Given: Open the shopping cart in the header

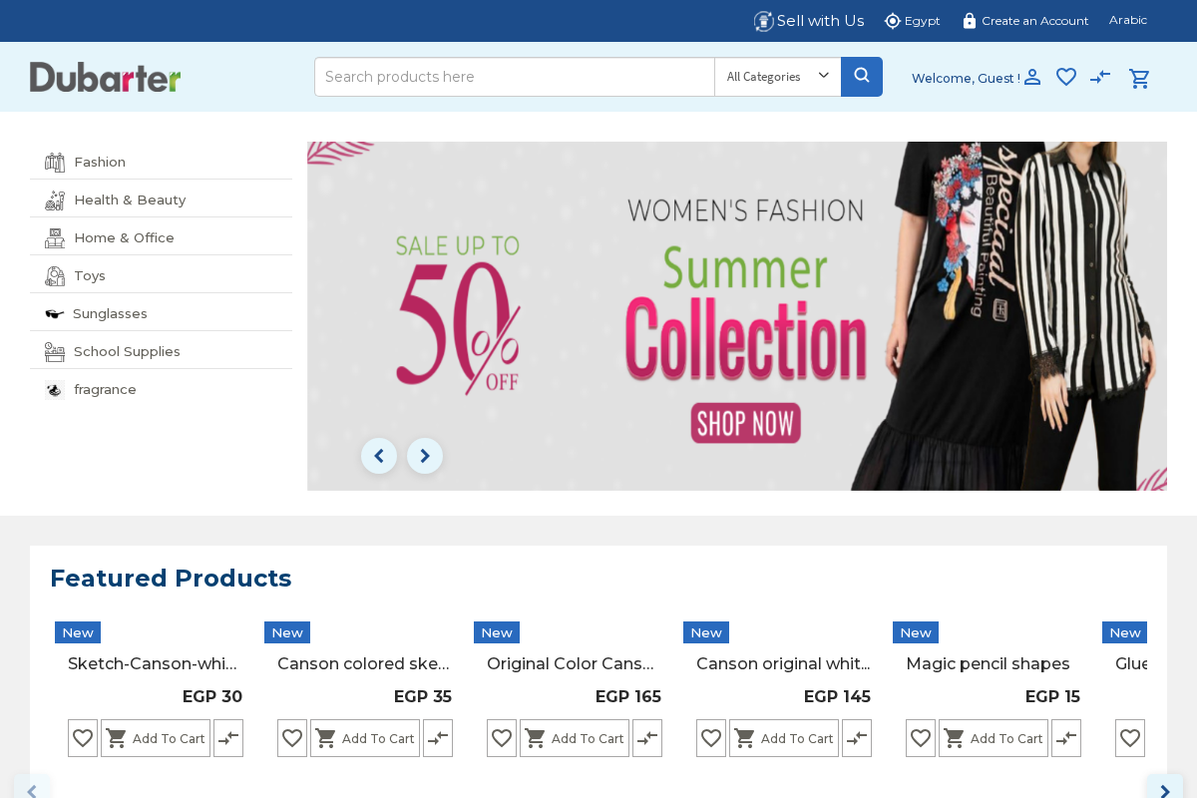Looking at the screenshot, I should [x=1139, y=77].
